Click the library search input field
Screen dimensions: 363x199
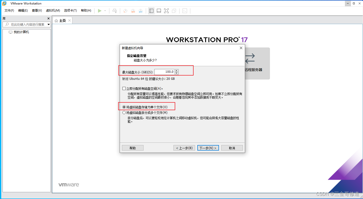tap(26, 24)
